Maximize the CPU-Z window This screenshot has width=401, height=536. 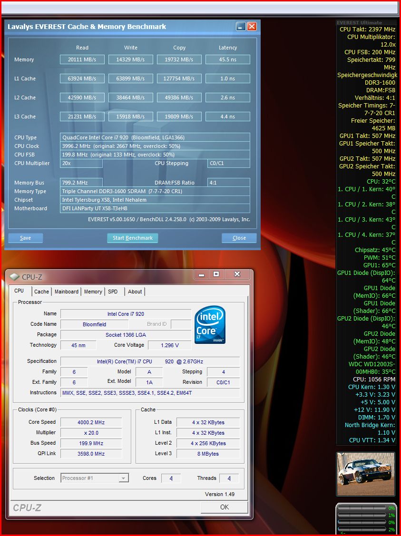[216, 274]
